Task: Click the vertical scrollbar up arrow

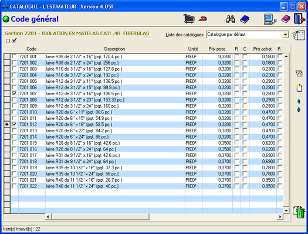Action: pyautogui.click(x=286, y=56)
